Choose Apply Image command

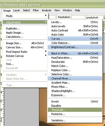pyautogui.click(x=25, y=33)
